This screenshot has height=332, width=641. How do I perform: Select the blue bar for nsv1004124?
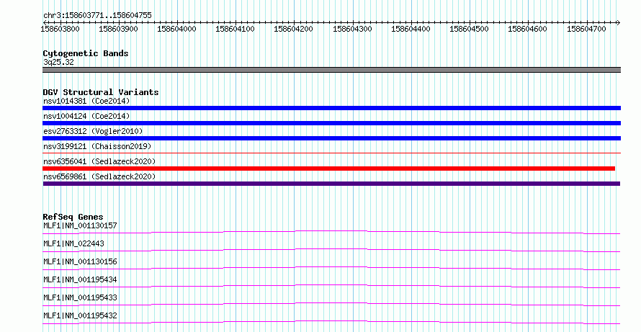point(331,123)
